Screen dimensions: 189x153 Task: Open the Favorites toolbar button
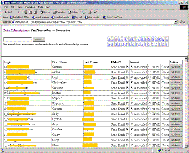tap(59, 12)
